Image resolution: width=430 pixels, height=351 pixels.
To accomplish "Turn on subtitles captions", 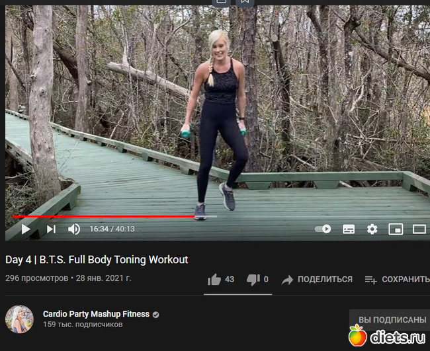I will 349,229.
